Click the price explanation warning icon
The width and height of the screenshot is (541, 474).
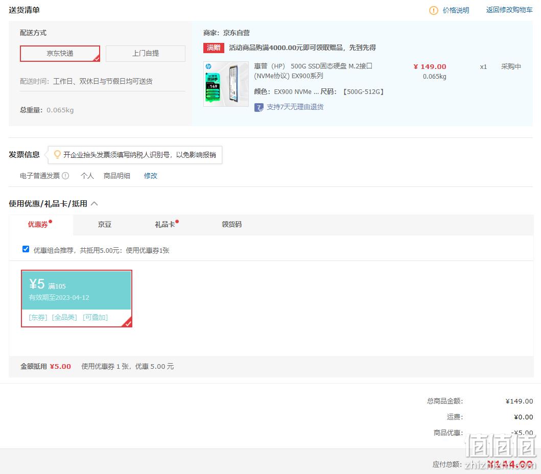pos(433,10)
